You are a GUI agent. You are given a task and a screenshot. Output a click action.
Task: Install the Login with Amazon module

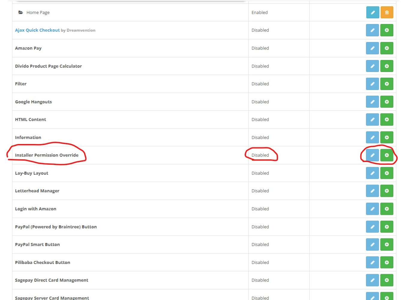click(x=387, y=209)
